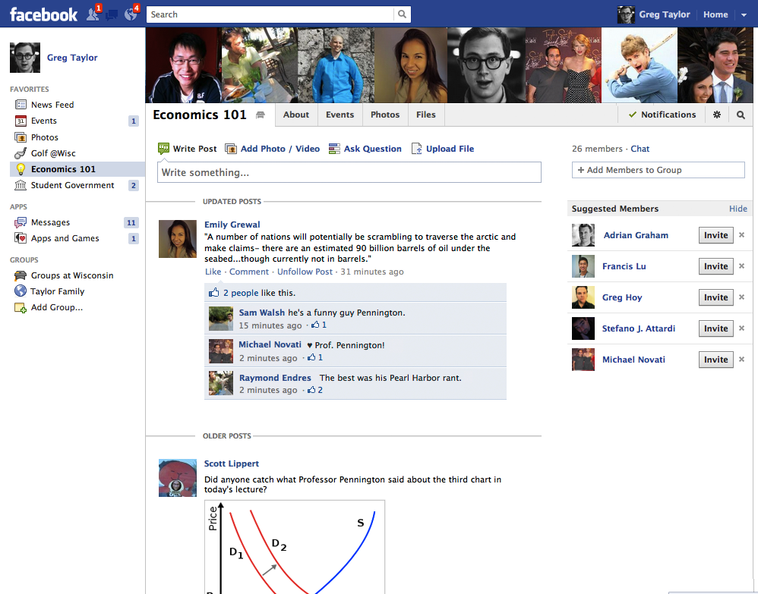
Task: Focus the top Search field
Action: point(270,14)
